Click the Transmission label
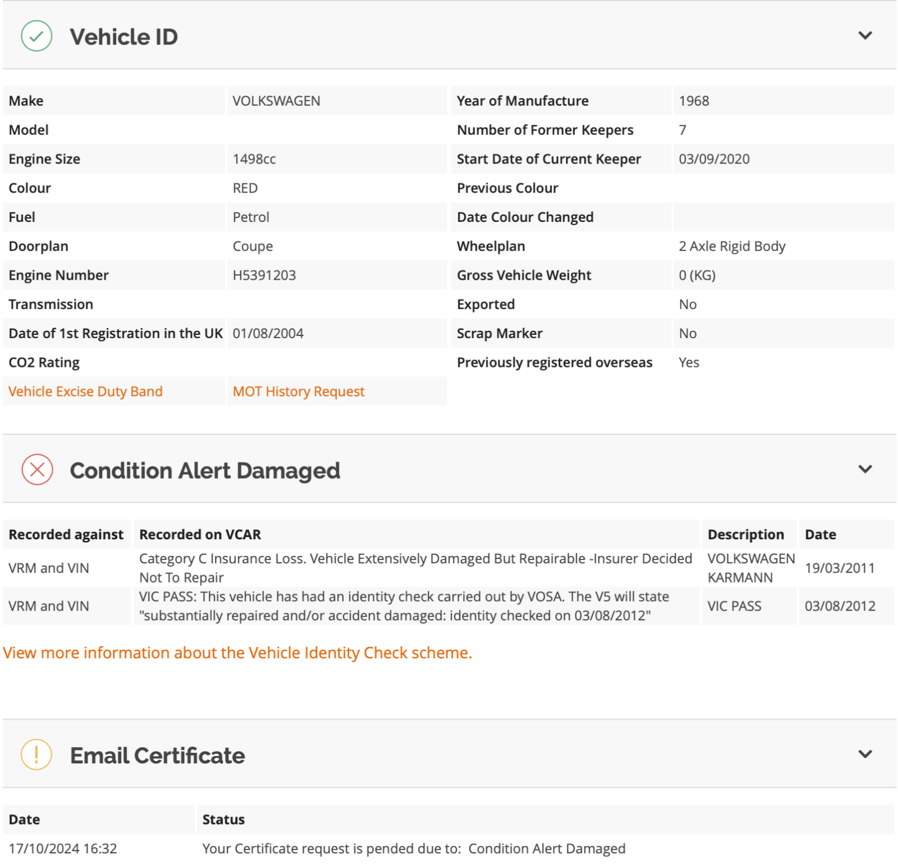 click(51, 304)
